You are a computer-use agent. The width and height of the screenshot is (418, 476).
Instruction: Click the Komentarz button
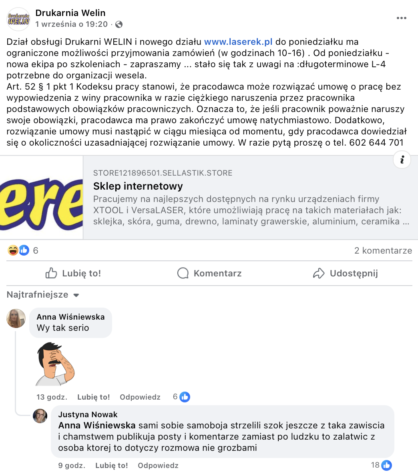[x=209, y=273]
